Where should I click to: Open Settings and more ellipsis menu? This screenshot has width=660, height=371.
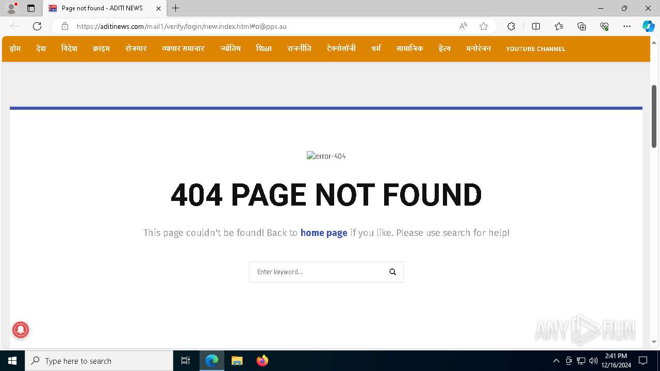[627, 26]
